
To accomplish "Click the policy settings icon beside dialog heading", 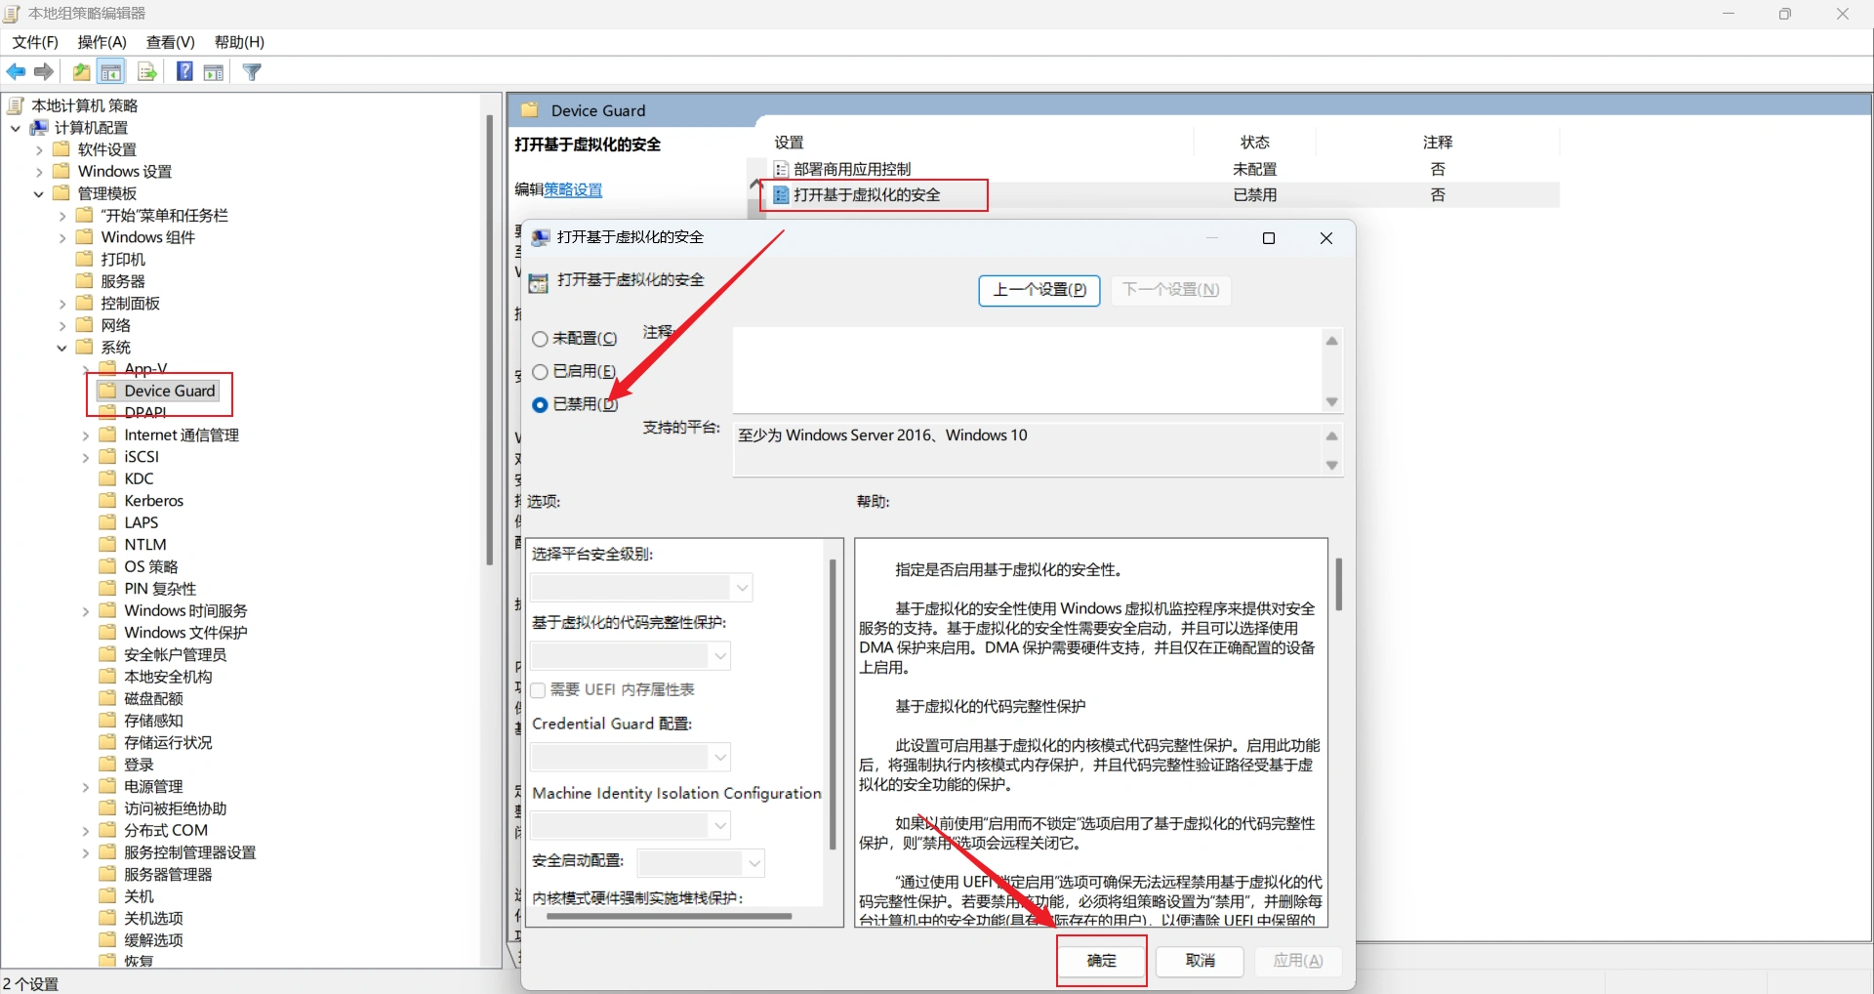I will (x=538, y=282).
